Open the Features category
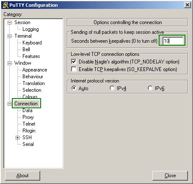Viewport: 193px width, 184px height. tap(31, 56)
